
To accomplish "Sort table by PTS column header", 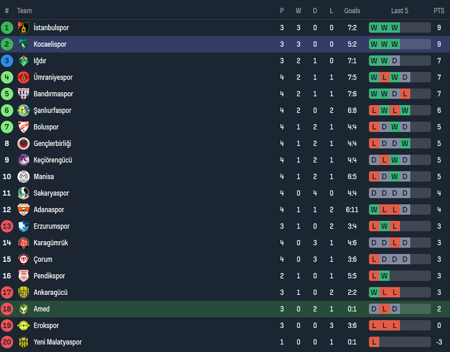I will click(x=439, y=11).
